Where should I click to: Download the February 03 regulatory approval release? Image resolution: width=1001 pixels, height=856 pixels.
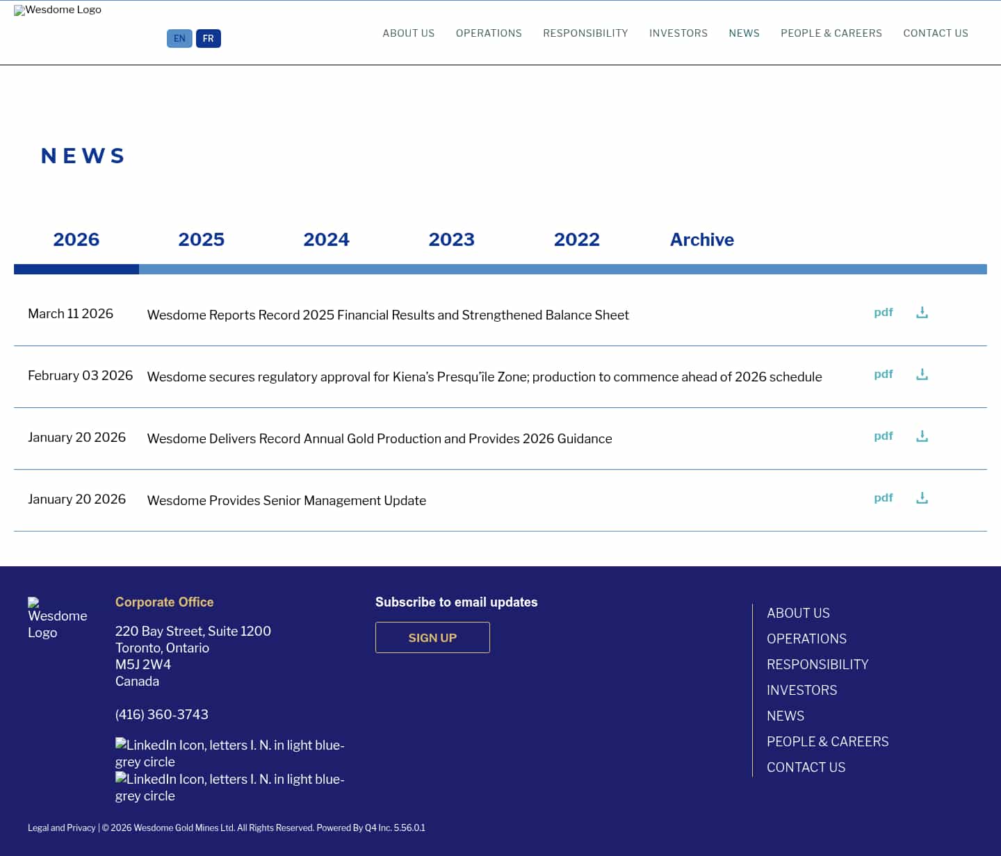click(x=922, y=374)
